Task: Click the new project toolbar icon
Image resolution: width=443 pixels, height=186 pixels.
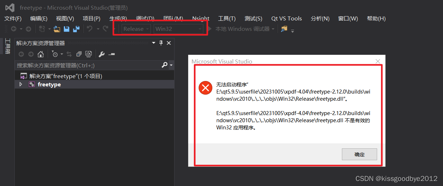Action: pos(42,29)
